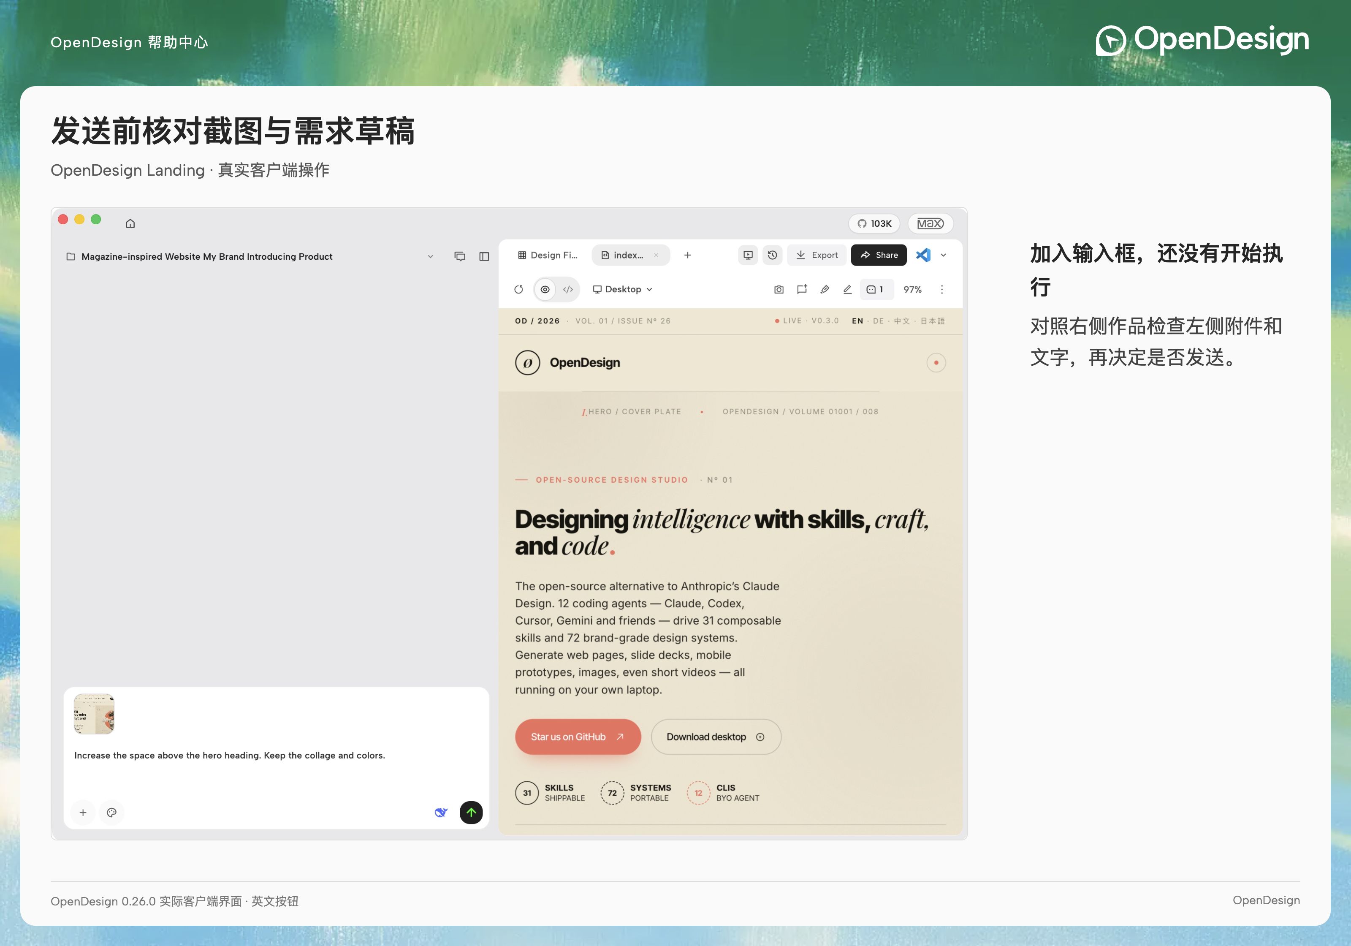Click Download desktop button
The width and height of the screenshot is (1351, 946).
pos(716,737)
